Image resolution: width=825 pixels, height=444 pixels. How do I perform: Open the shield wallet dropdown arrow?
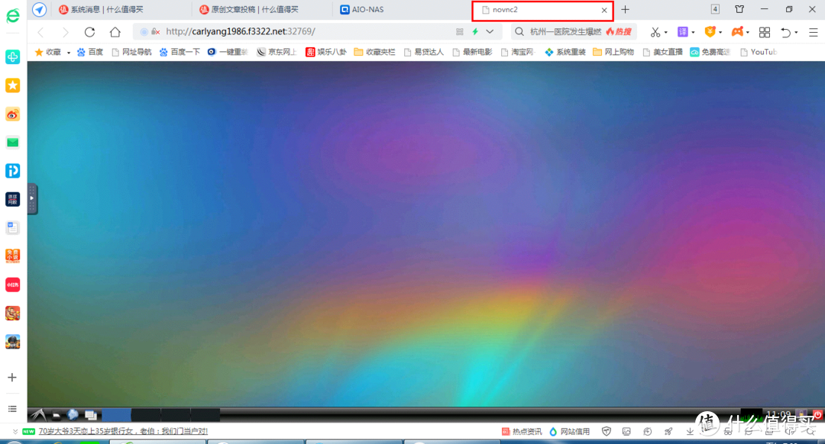[x=720, y=33]
